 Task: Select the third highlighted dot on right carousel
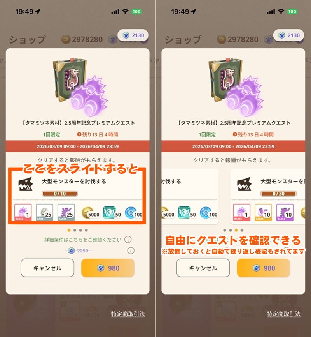pos(236,230)
